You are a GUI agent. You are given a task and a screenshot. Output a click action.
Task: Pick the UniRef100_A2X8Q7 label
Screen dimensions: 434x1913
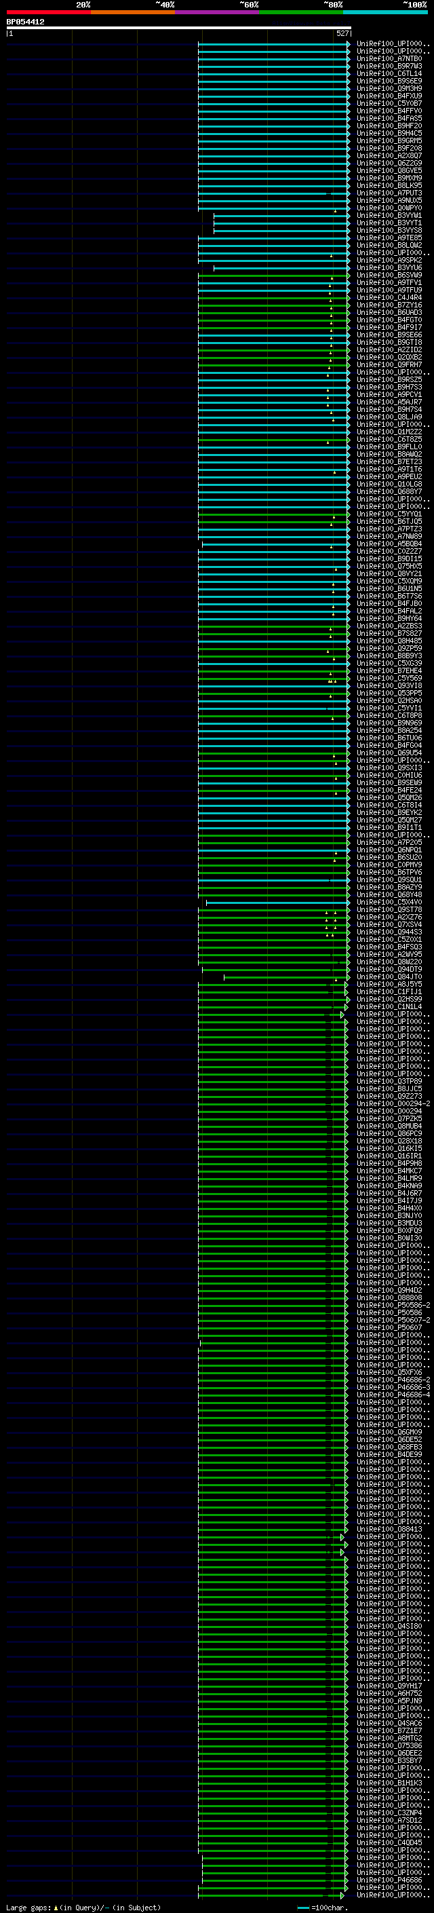click(389, 156)
